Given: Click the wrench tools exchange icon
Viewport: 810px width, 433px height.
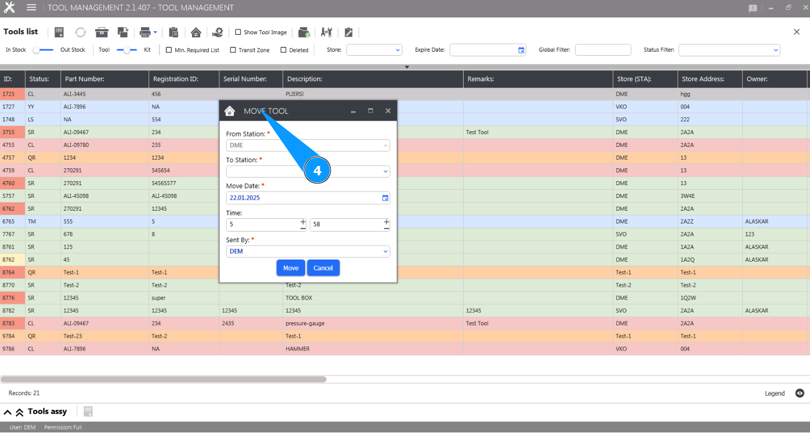Looking at the screenshot, I should (327, 33).
